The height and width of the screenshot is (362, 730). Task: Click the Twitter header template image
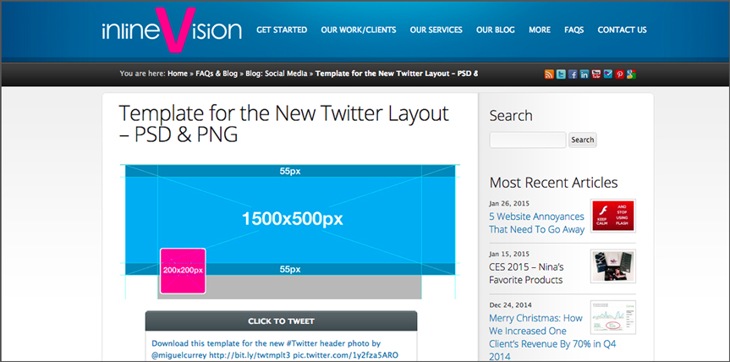click(290, 231)
